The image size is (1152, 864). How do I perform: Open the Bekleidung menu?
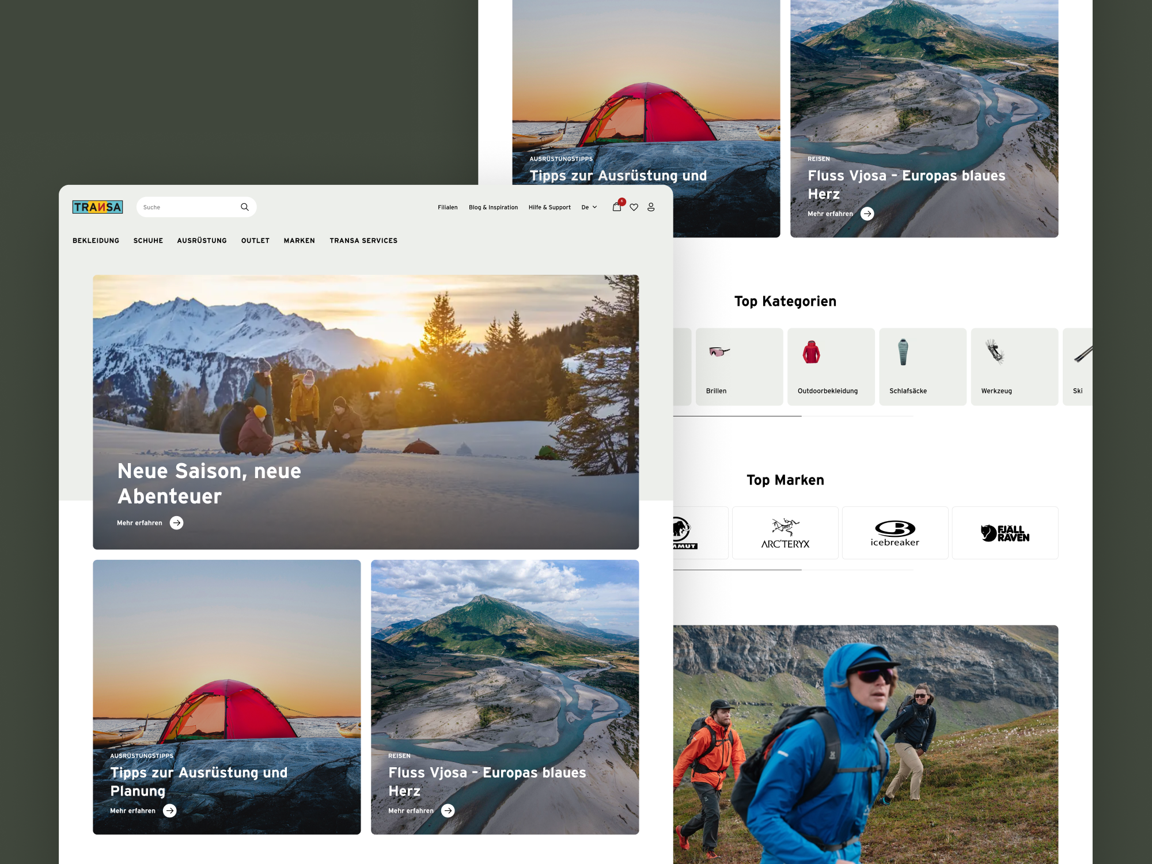[x=96, y=240]
